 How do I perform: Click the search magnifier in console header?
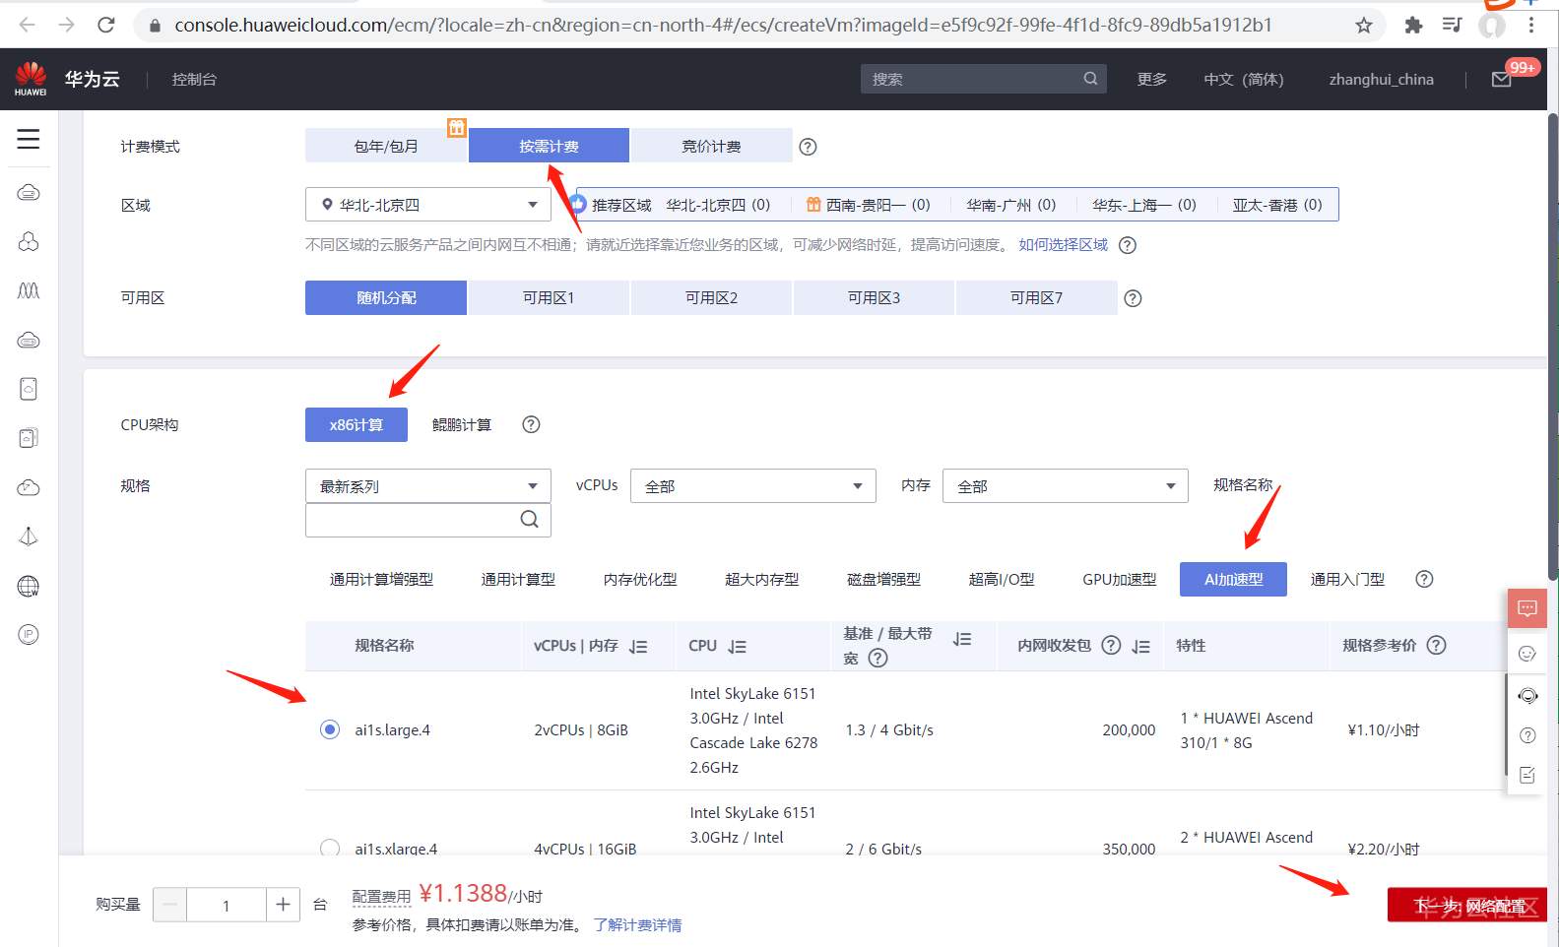click(1090, 79)
